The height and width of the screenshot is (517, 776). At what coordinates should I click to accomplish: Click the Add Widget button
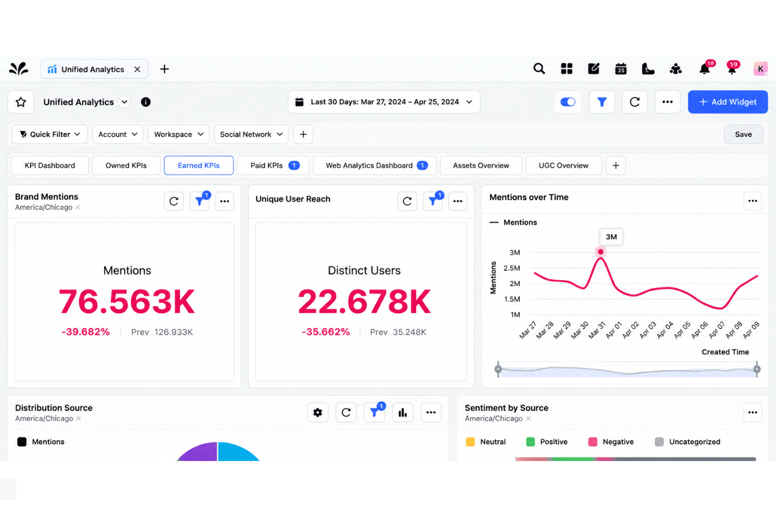click(728, 102)
